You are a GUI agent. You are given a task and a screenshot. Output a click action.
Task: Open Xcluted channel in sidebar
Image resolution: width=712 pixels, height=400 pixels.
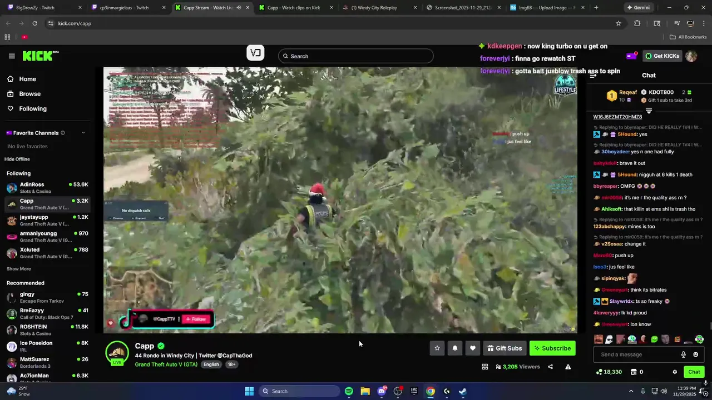[47, 253]
